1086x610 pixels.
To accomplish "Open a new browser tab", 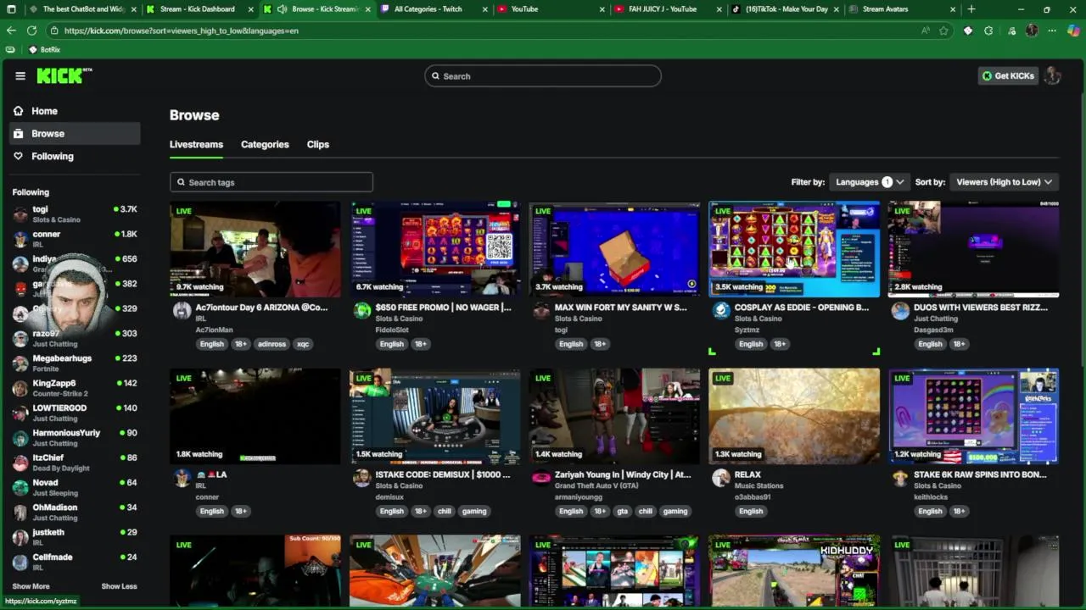I will pyautogui.click(x=971, y=9).
